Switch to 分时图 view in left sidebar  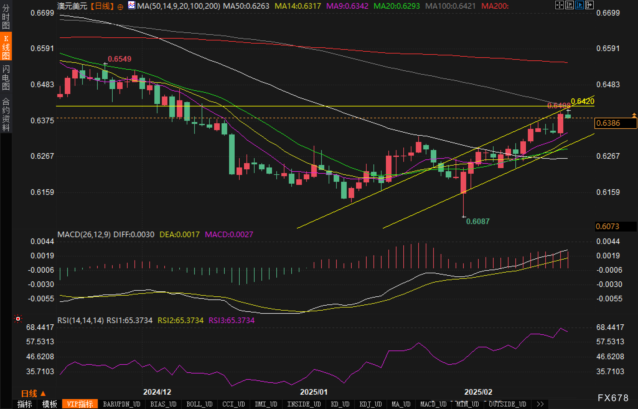point(6,17)
